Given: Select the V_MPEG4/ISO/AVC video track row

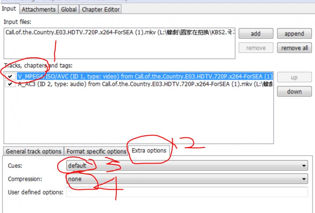Looking at the screenshot, I should 145,76.
